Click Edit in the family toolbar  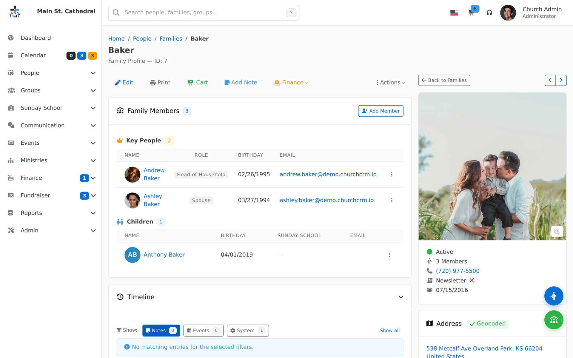pyautogui.click(x=124, y=83)
